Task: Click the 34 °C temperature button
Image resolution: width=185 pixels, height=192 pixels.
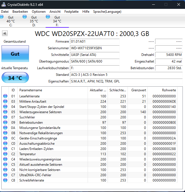Action: point(15,78)
